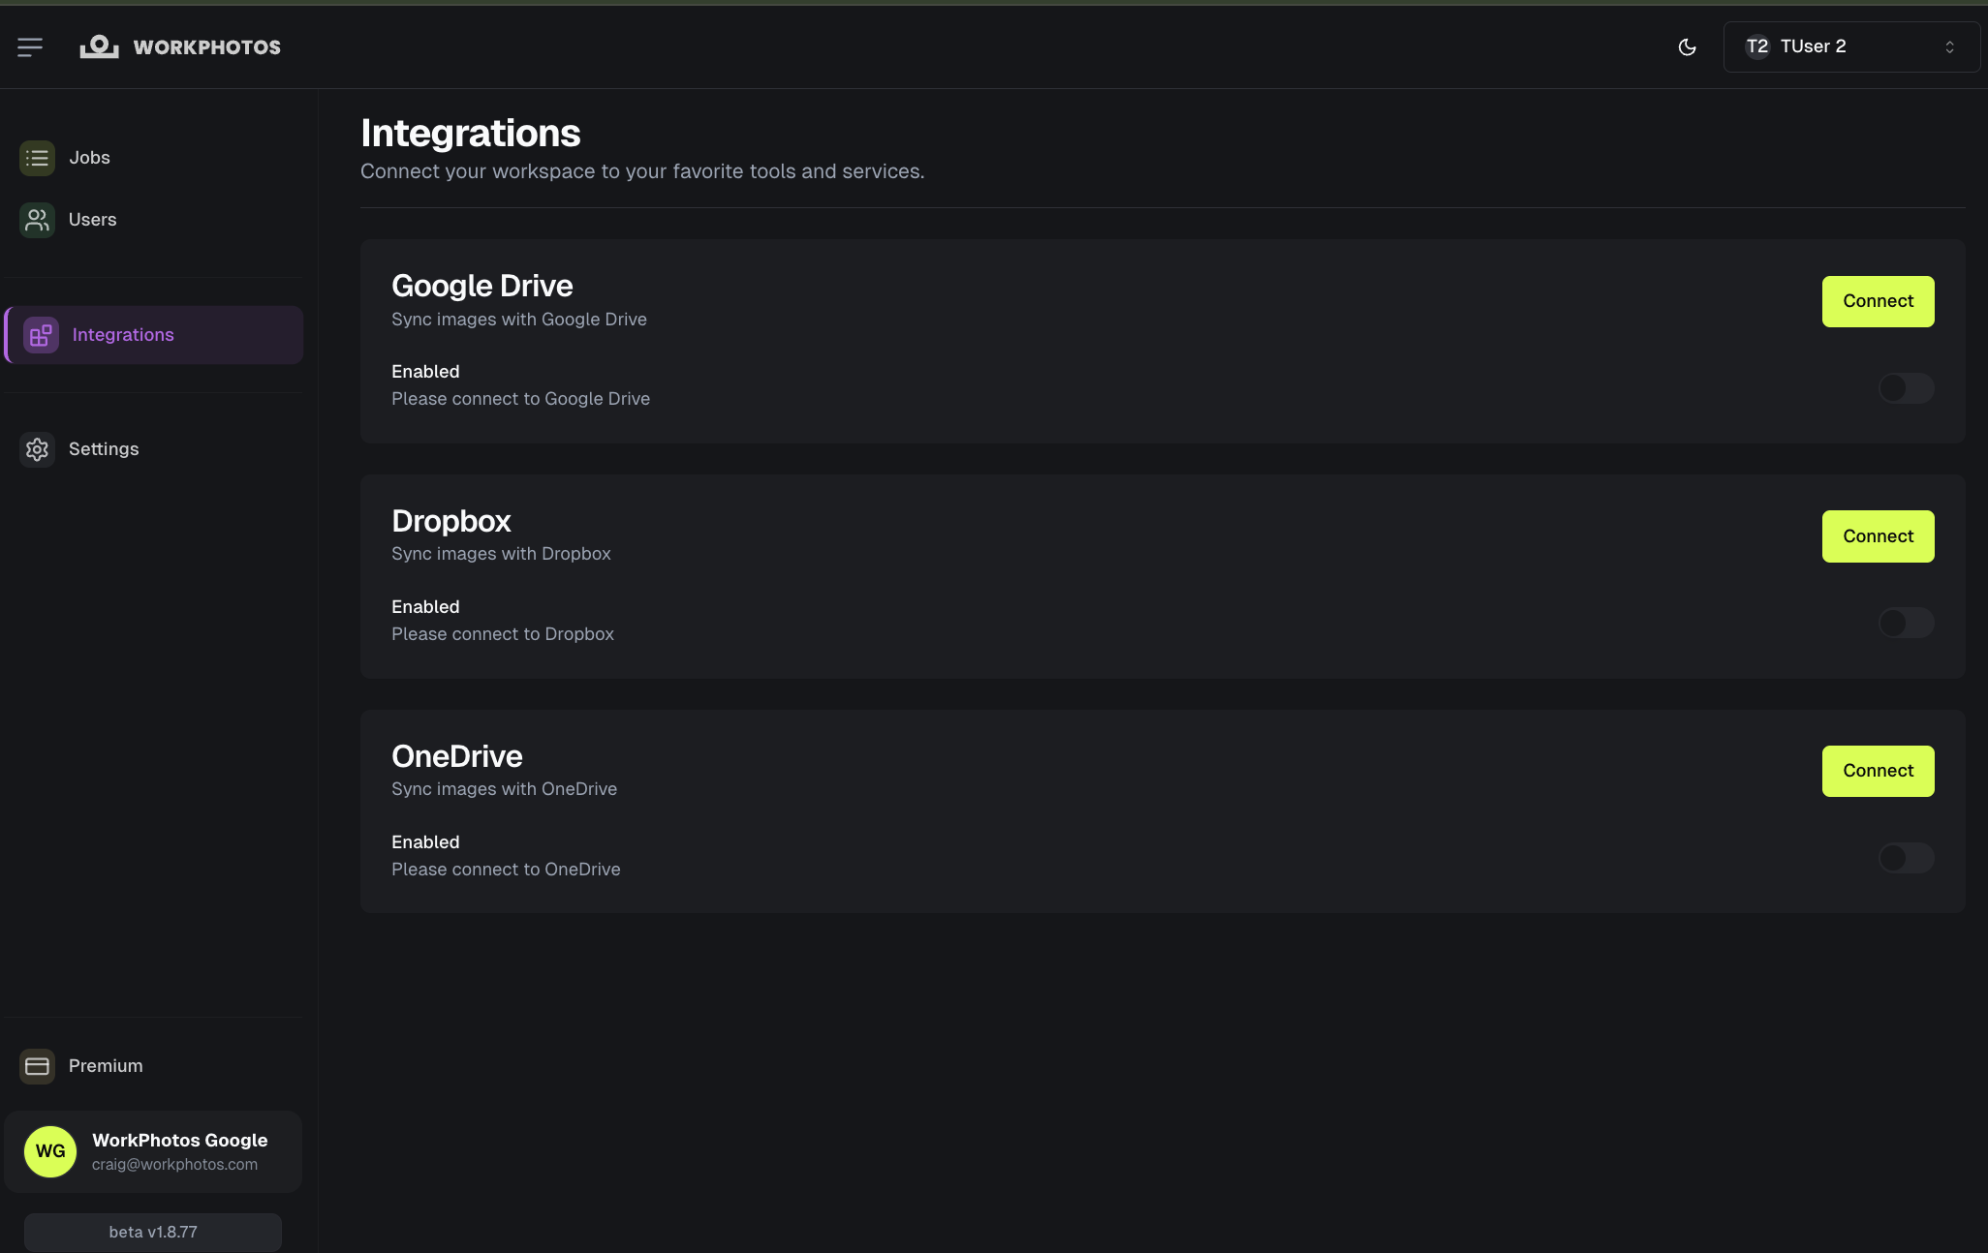The height and width of the screenshot is (1253, 1988).
Task: Connect Dropbox
Action: (x=1878, y=536)
